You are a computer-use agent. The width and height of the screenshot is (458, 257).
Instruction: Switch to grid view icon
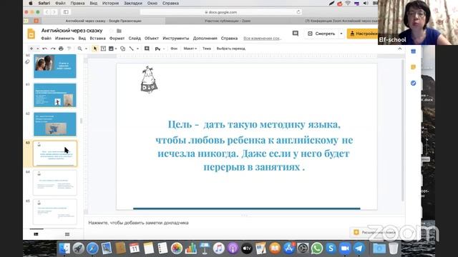point(67,234)
